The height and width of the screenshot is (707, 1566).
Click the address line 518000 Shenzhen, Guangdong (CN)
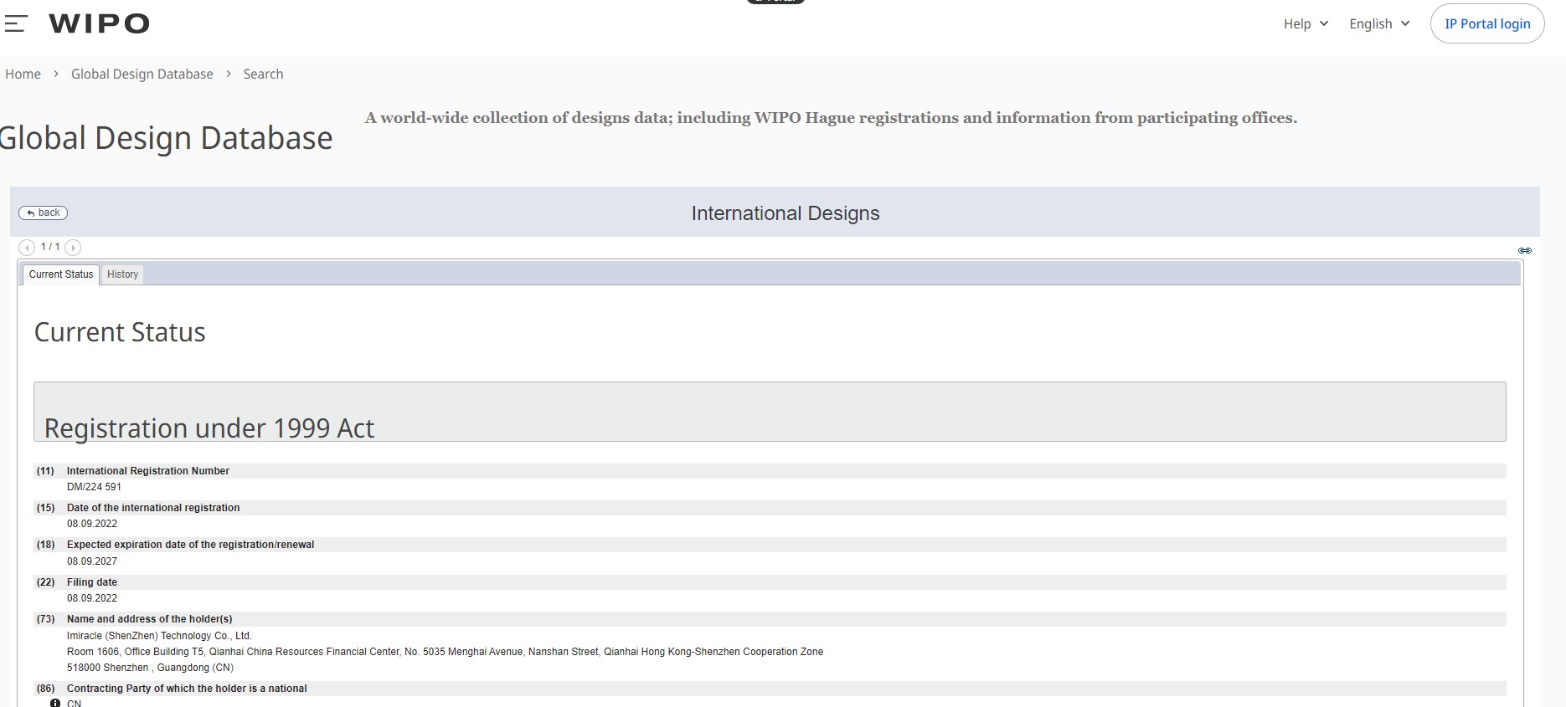tap(151, 668)
